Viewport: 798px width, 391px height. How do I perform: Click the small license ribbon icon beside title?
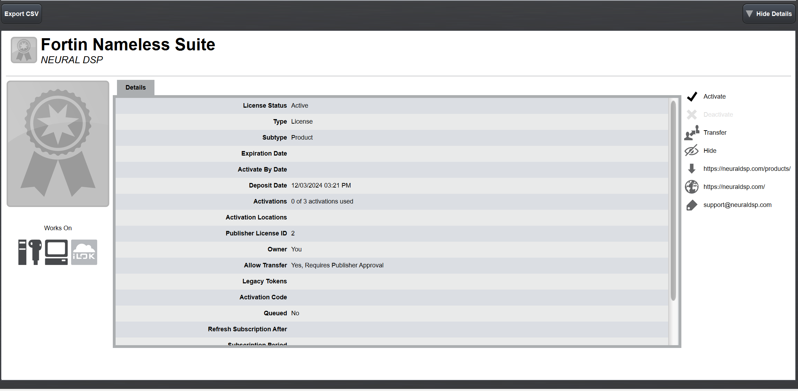(x=24, y=50)
